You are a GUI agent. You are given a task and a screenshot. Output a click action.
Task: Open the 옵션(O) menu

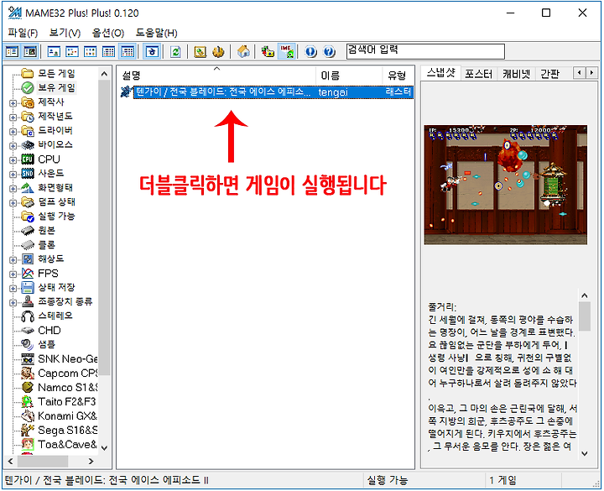[108, 33]
